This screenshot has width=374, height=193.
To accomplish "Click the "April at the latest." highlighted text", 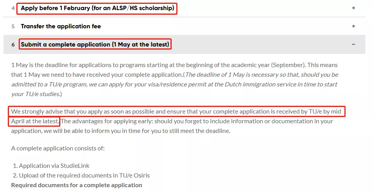I will point(35,121).
